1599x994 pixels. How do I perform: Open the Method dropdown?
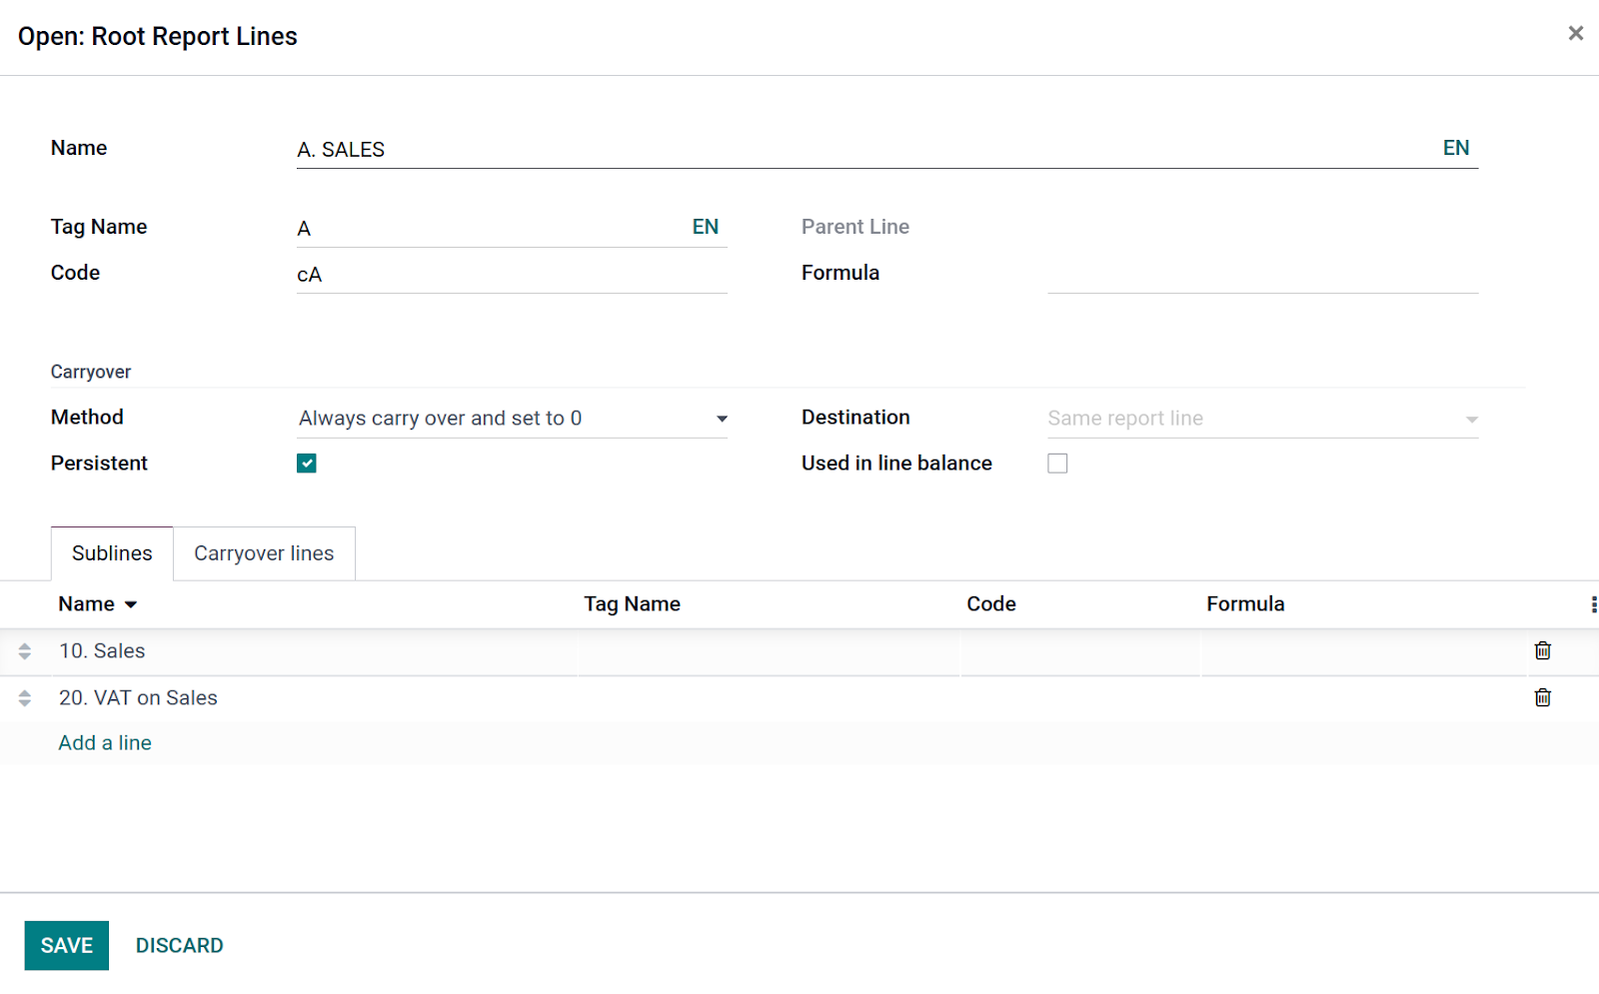coord(512,419)
